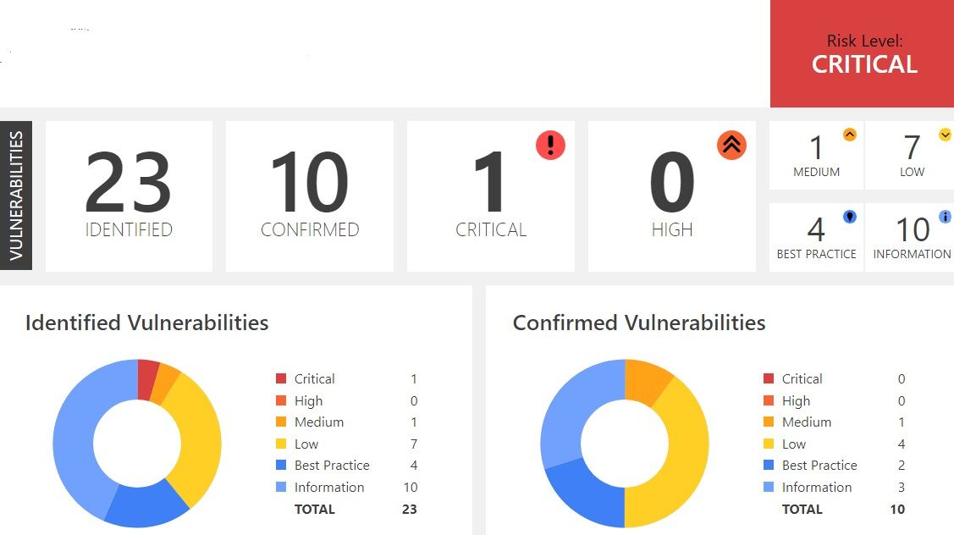This screenshot has height=535, width=954.
Task: Click Medium swatch in Identified legend
Action: coord(281,422)
